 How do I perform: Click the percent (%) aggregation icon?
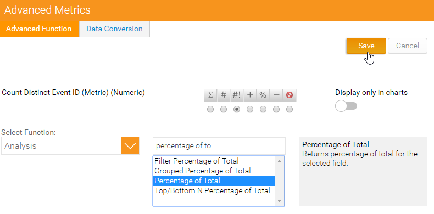point(263,95)
